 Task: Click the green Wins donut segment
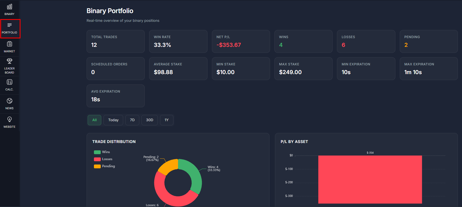click(195, 174)
